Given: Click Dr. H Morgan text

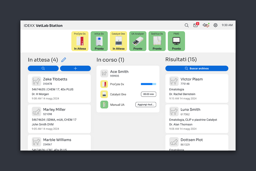Looking at the screenshot, I should tap(40, 94).
